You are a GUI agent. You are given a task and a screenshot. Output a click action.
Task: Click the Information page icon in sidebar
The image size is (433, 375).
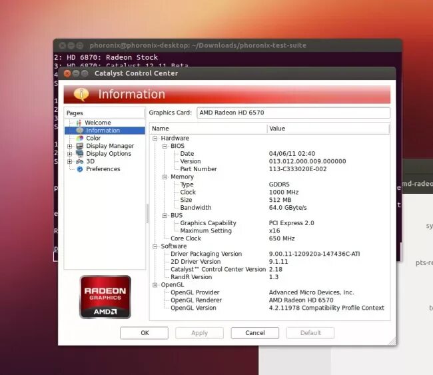coord(80,131)
